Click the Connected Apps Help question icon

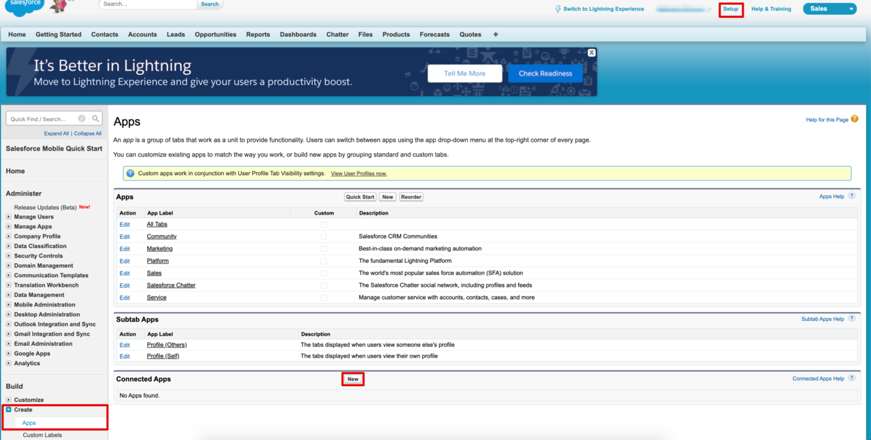point(851,378)
